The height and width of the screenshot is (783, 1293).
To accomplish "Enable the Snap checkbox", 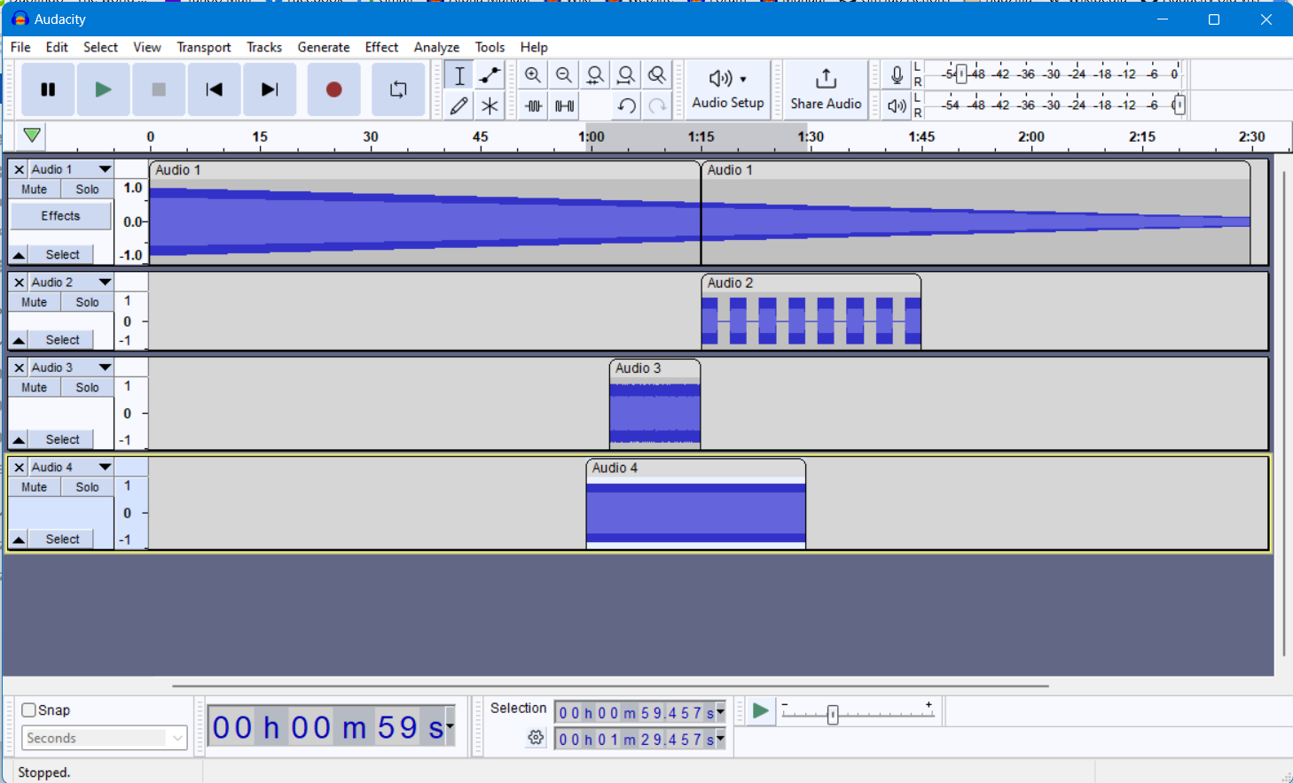I will point(29,709).
